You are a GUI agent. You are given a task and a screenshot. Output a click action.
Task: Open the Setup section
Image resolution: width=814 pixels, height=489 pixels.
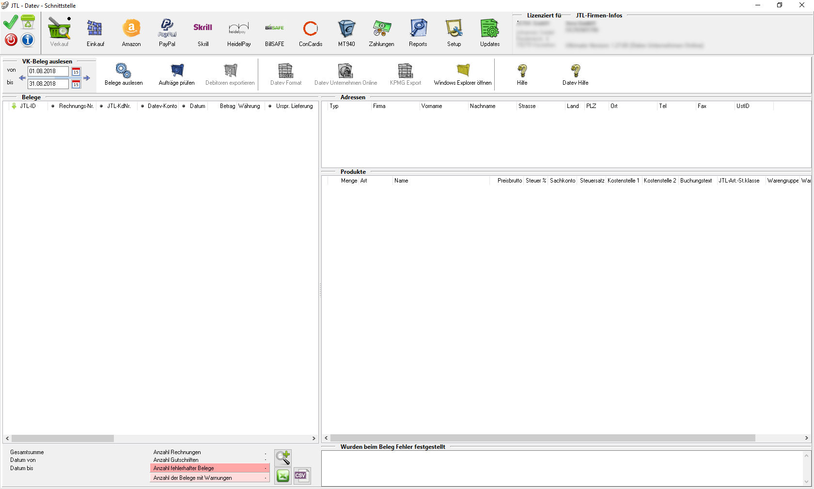tap(454, 33)
